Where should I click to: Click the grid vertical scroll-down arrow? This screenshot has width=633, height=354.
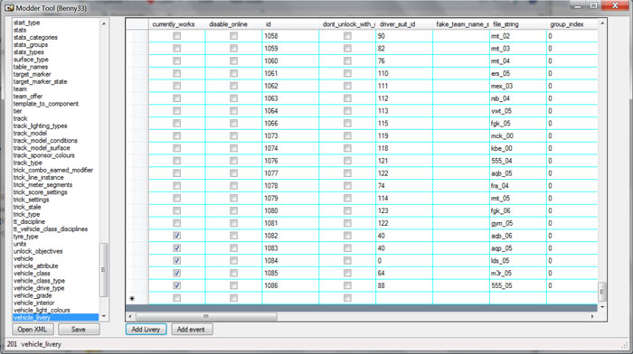[x=602, y=307]
